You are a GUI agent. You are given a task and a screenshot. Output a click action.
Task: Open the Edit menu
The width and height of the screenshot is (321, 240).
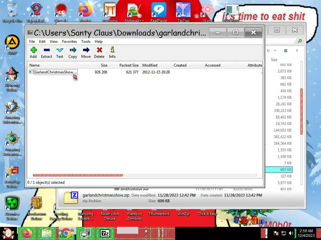(42, 42)
